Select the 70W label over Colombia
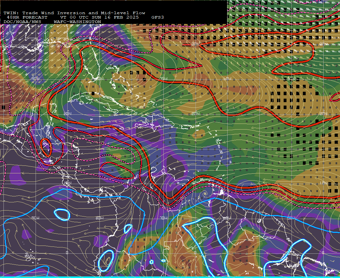 [163, 218]
